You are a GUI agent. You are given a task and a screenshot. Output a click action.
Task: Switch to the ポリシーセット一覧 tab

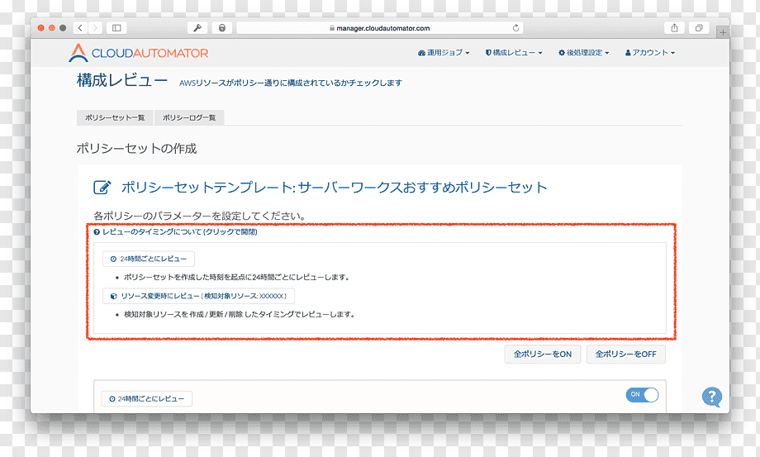(x=115, y=118)
